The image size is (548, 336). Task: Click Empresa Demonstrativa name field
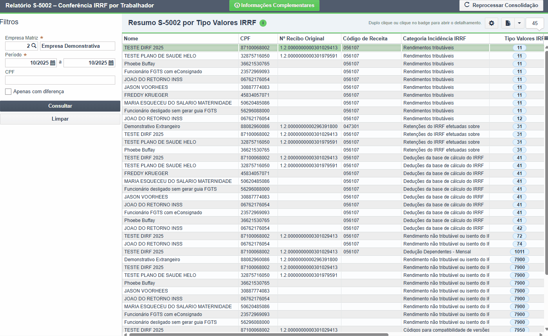[78, 46]
